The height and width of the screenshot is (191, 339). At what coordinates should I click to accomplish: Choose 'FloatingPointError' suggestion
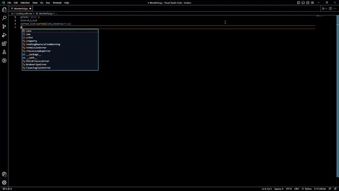coord(60,68)
